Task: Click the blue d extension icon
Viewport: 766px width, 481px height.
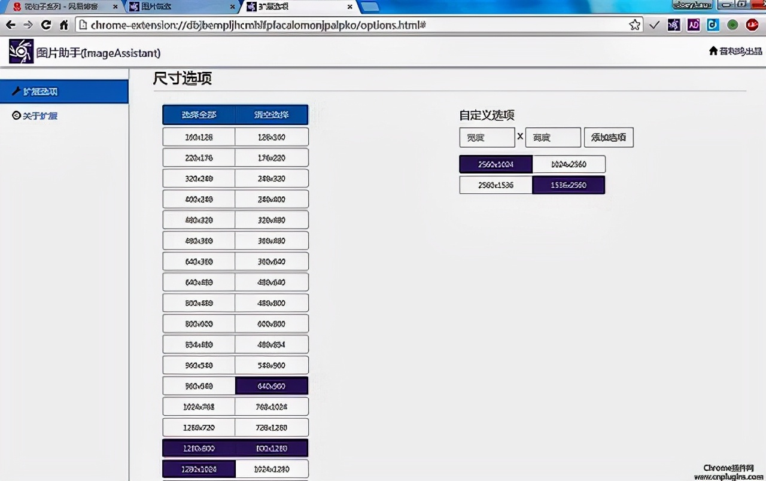Action: (x=713, y=25)
